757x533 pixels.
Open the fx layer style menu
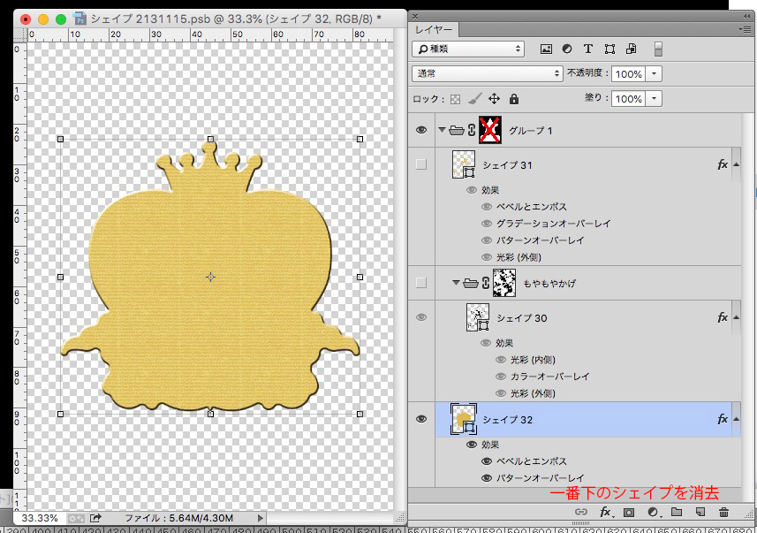tap(605, 512)
